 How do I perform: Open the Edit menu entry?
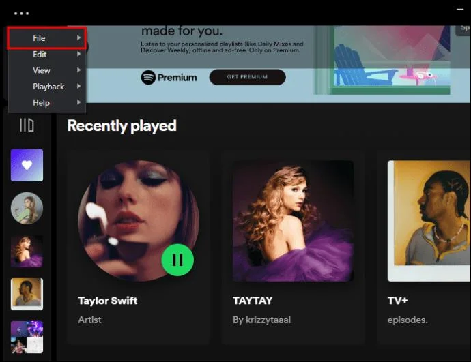tap(47, 55)
